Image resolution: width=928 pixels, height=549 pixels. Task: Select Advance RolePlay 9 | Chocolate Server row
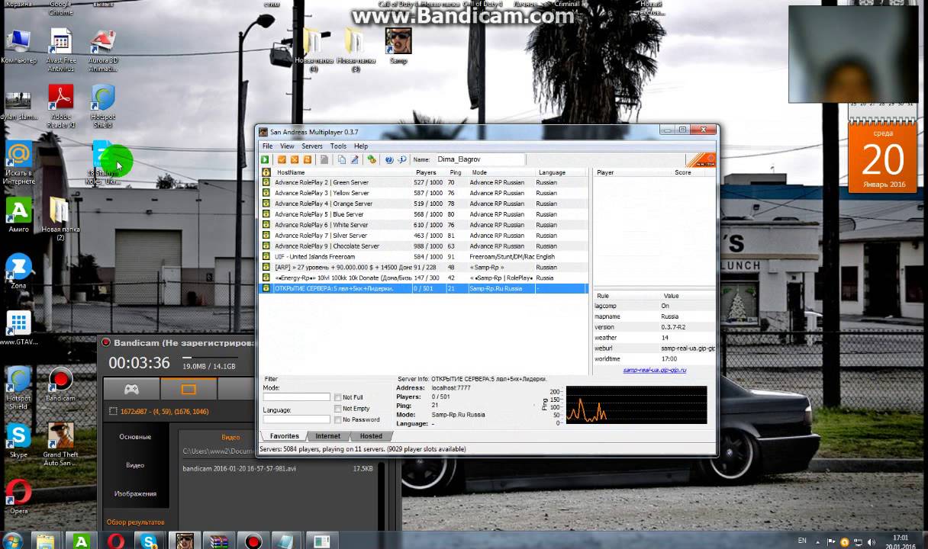pos(424,246)
